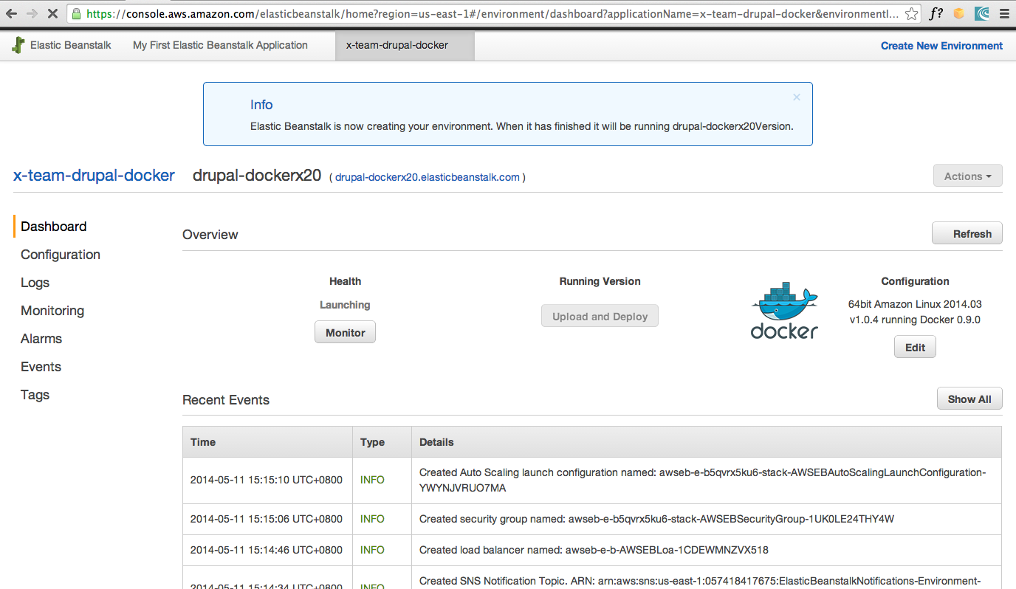The height and width of the screenshot is (589, 1016).
Task: Open My First Elastic Beanstalk Application tab
Action: pos(220,45)
